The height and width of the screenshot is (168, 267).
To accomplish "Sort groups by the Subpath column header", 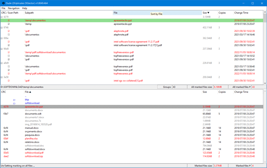I will (x=68, y=13).
